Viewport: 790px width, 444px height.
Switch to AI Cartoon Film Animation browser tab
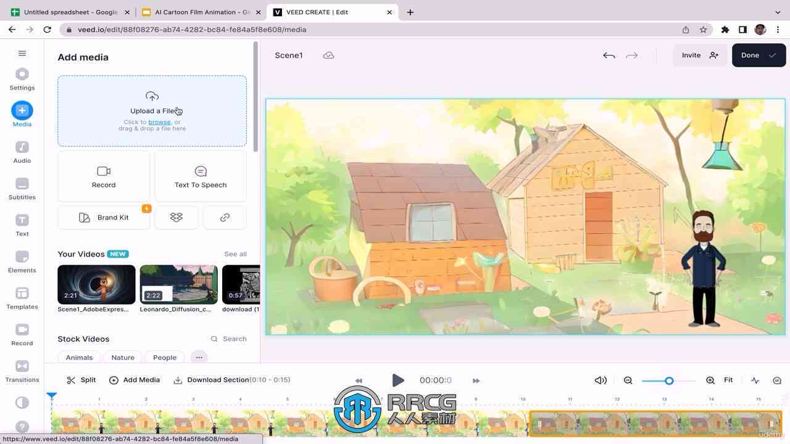(x=202, y=12)
